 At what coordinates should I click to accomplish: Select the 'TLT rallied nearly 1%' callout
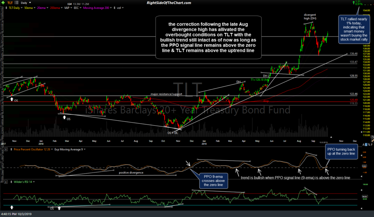[354, 29]
